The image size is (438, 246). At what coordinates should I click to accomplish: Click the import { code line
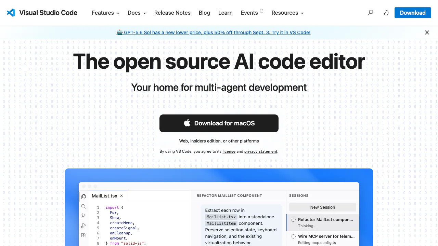pos(114,207)
